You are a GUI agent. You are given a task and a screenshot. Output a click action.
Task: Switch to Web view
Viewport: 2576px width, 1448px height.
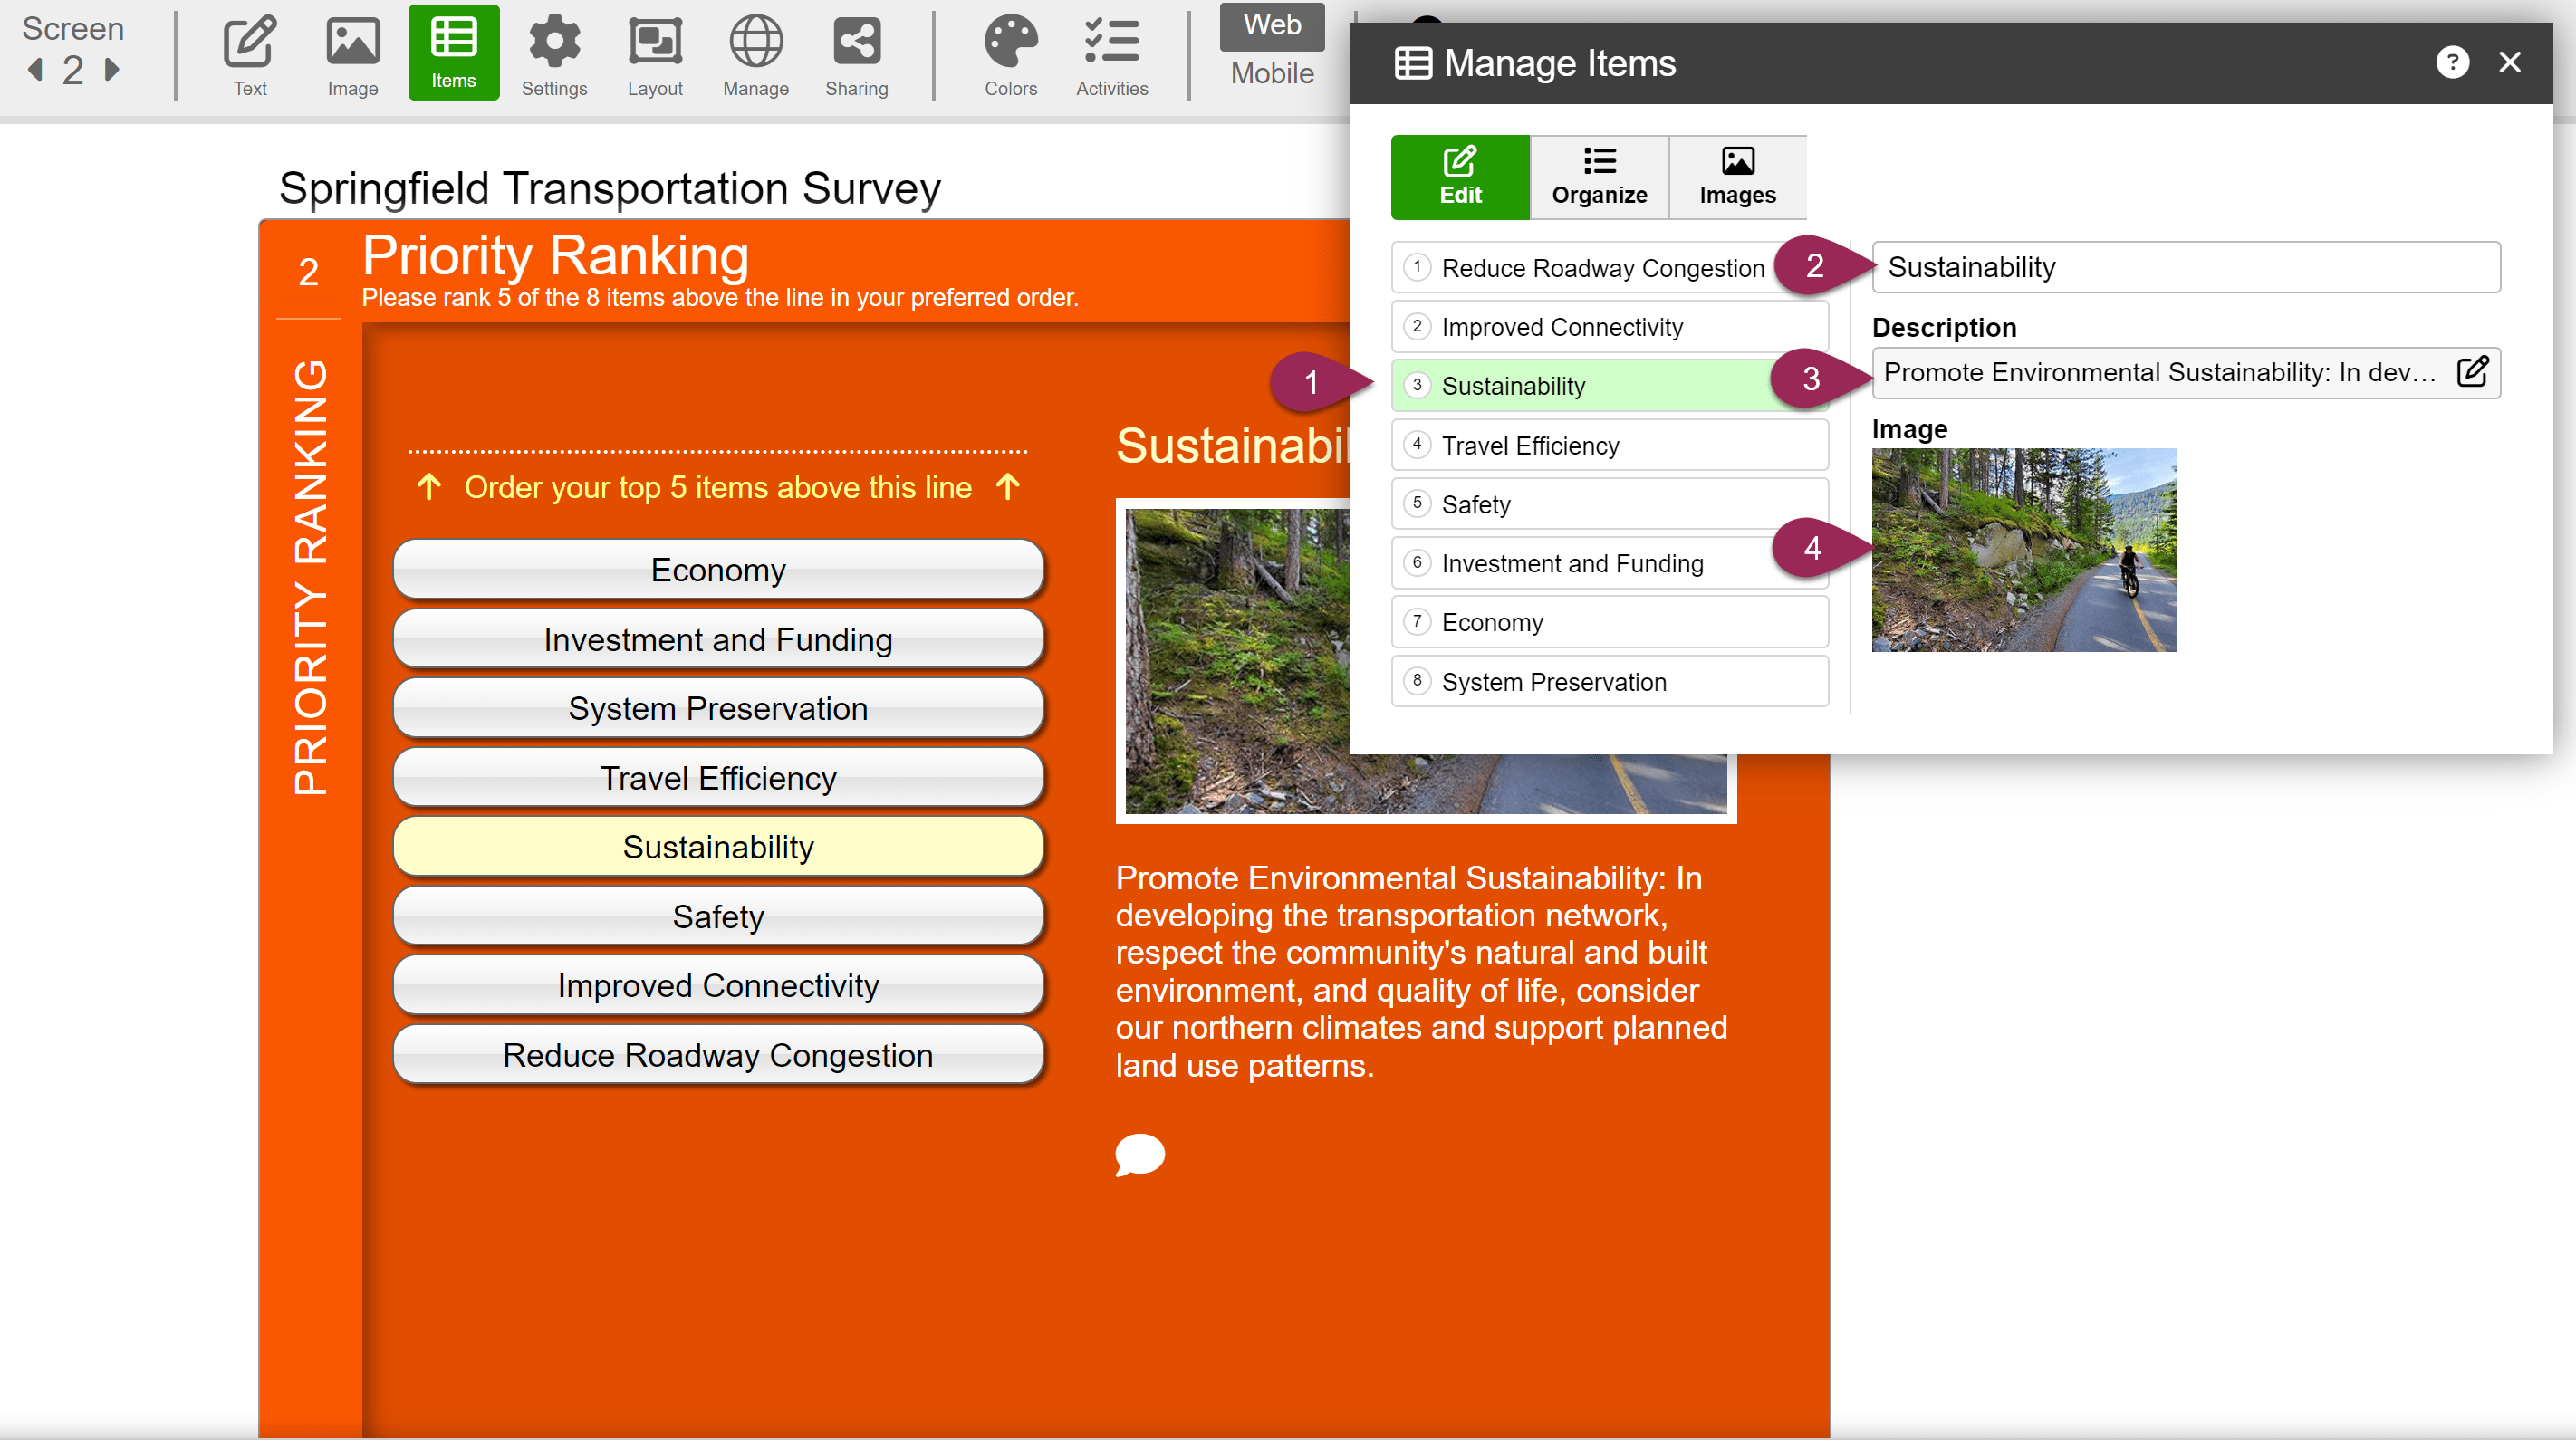tap(1271, 25)
